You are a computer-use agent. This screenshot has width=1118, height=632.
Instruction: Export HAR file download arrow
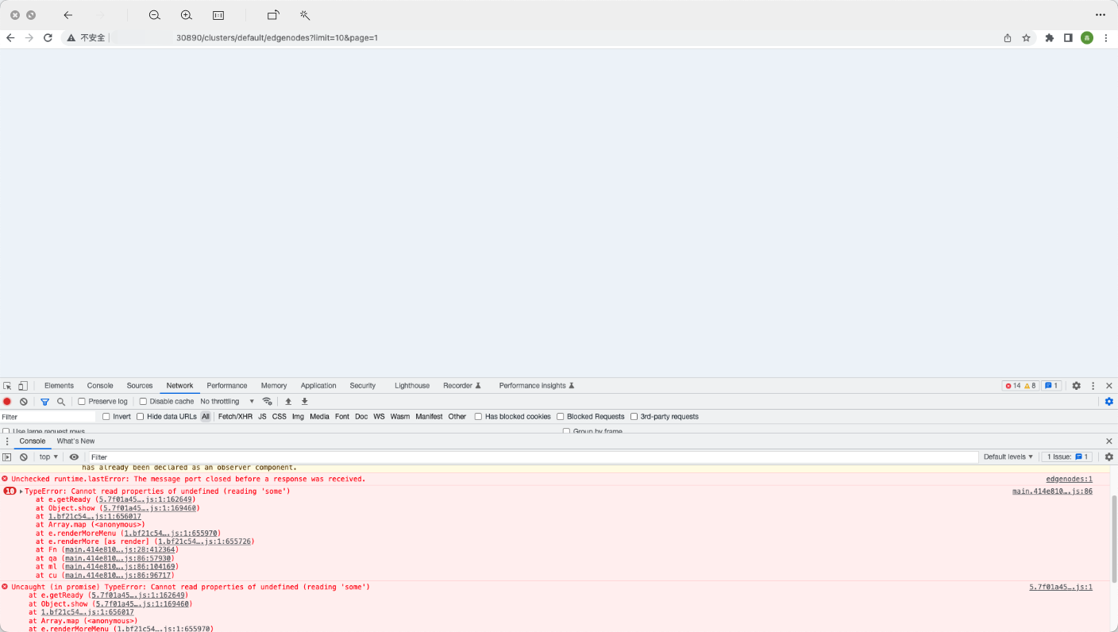[x=304, y=402]
